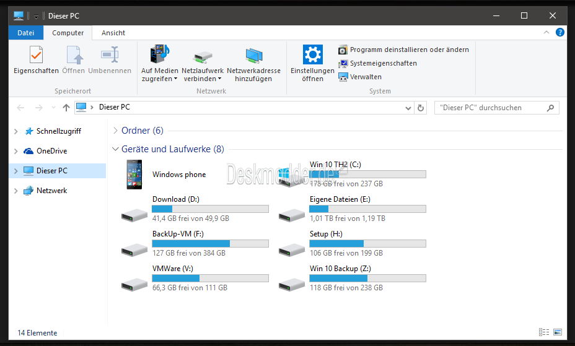575x346 pixels.
Task: Select the BackUp-VM (F:) drive icon
Action: point(134,249)
